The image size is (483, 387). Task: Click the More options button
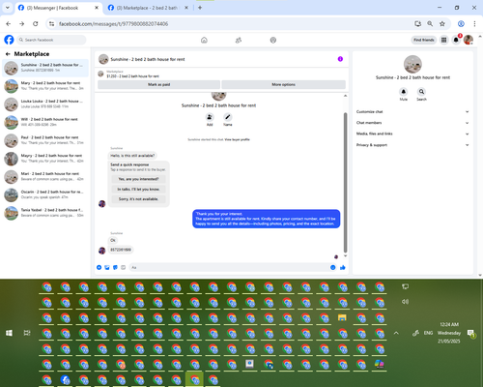pyautogui.click(x=283, y=84)
